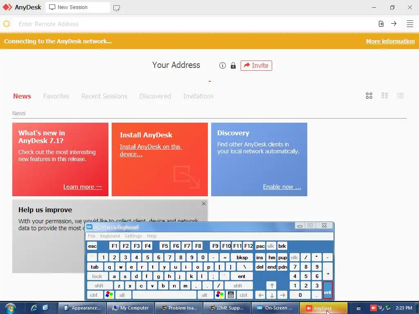This screenshot has width=419, height=314.
Task: Select the New Session tab
Action: click(77, 7)
